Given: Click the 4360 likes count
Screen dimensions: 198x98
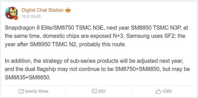Looking at the screenshot, I should [x=167, y=91].
